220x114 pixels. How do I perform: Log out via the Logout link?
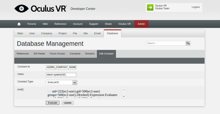195,7
